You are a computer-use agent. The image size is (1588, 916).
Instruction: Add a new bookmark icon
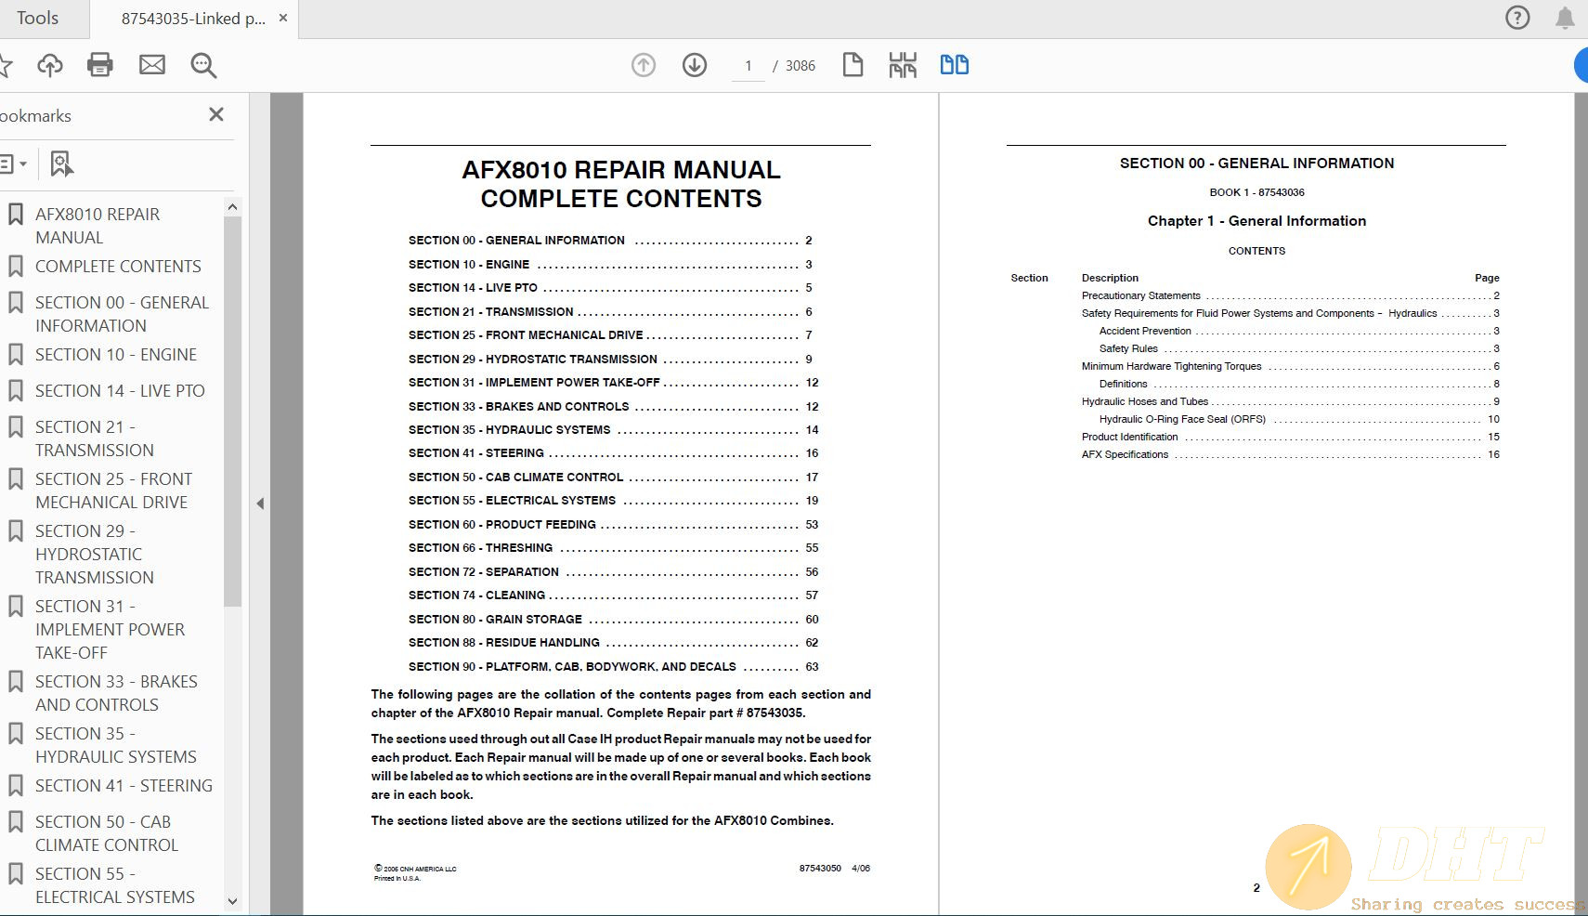(61, 164)
